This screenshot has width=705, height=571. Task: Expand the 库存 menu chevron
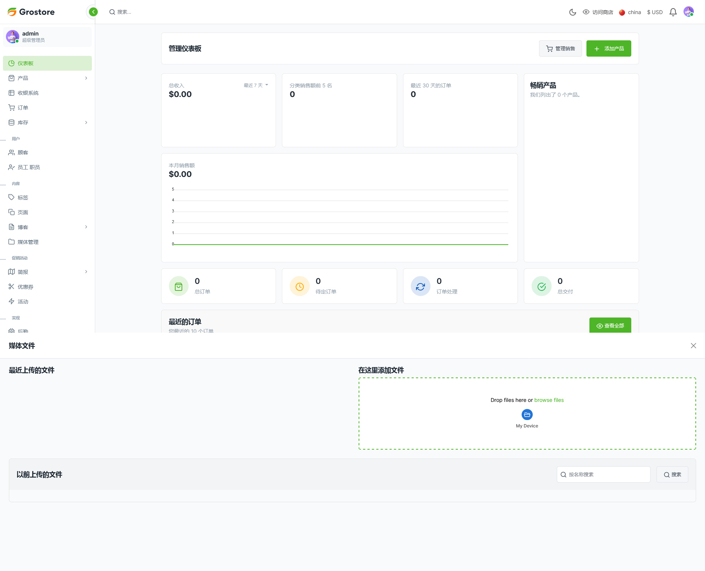[x=86, y=122]
